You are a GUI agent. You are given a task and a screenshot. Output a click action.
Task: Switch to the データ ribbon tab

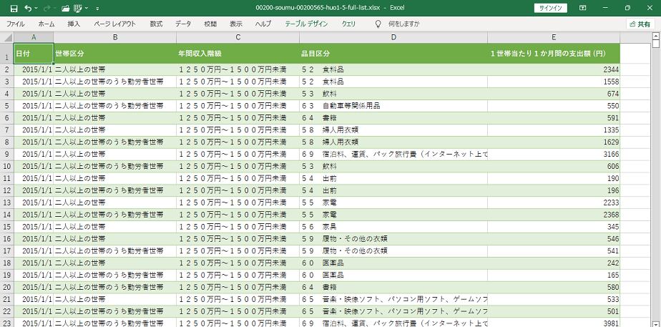183,24
